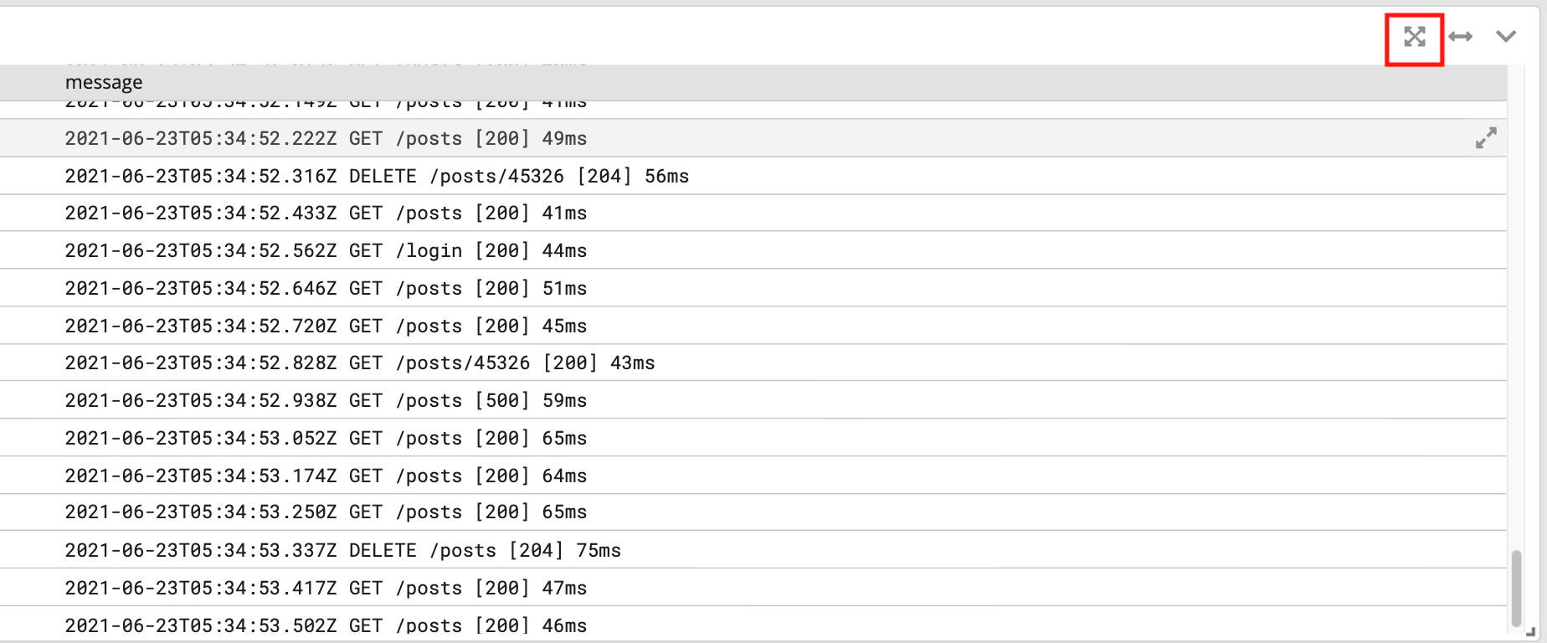
Task: Click the GET /posts [500] error row
Action: tap(326, 400)
